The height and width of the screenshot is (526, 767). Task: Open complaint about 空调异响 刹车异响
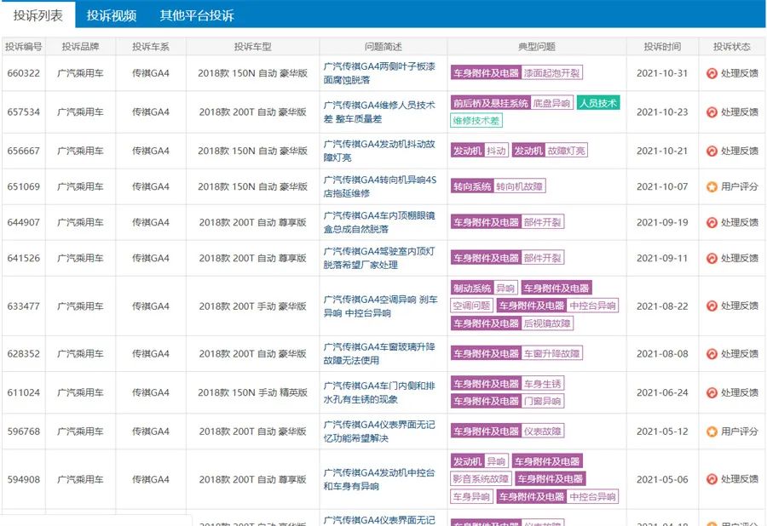coord(380,306)
